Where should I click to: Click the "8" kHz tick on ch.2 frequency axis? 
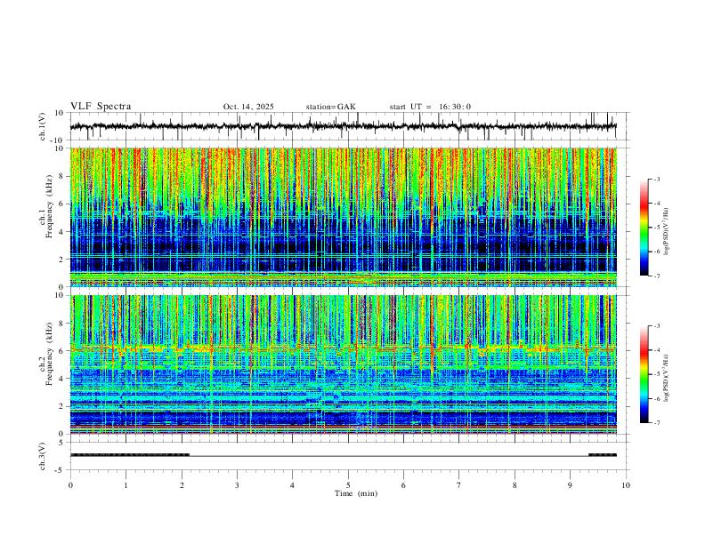61,324
